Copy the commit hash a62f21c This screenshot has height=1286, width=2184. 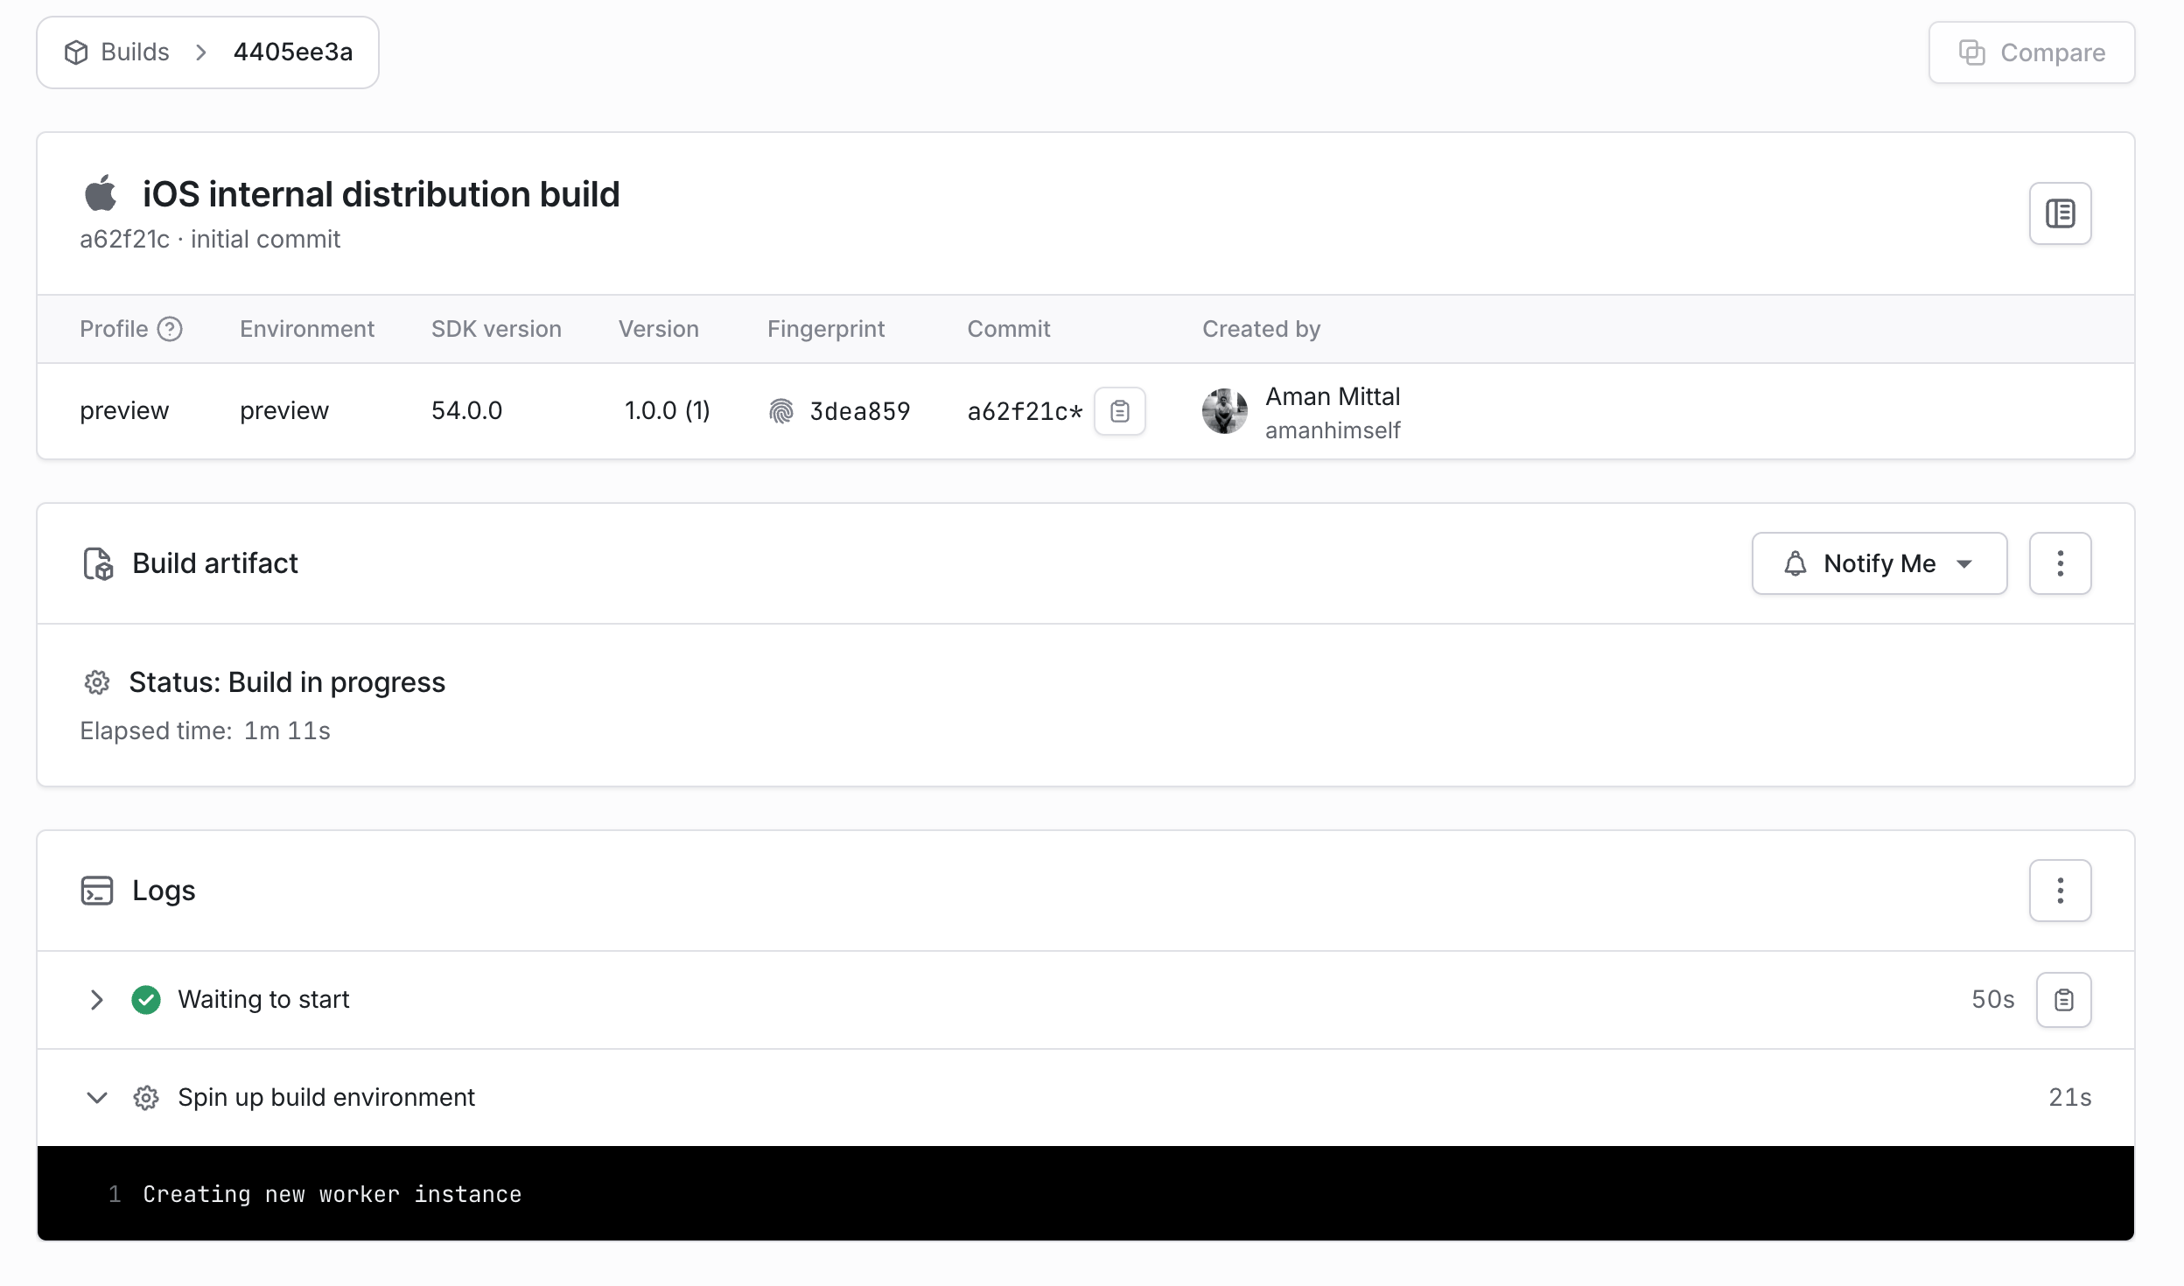pyautogui.click(x=1119, y=411)
